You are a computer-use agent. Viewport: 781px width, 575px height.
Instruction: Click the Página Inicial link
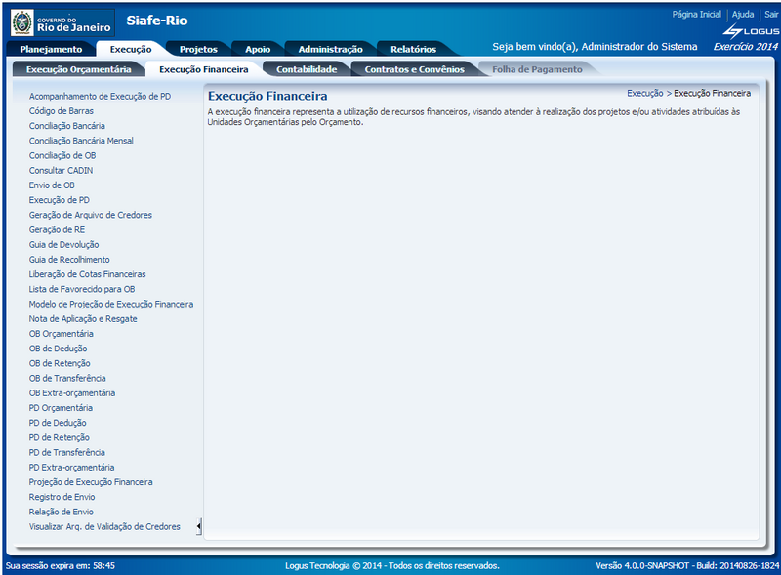click(x=698, y=13)
